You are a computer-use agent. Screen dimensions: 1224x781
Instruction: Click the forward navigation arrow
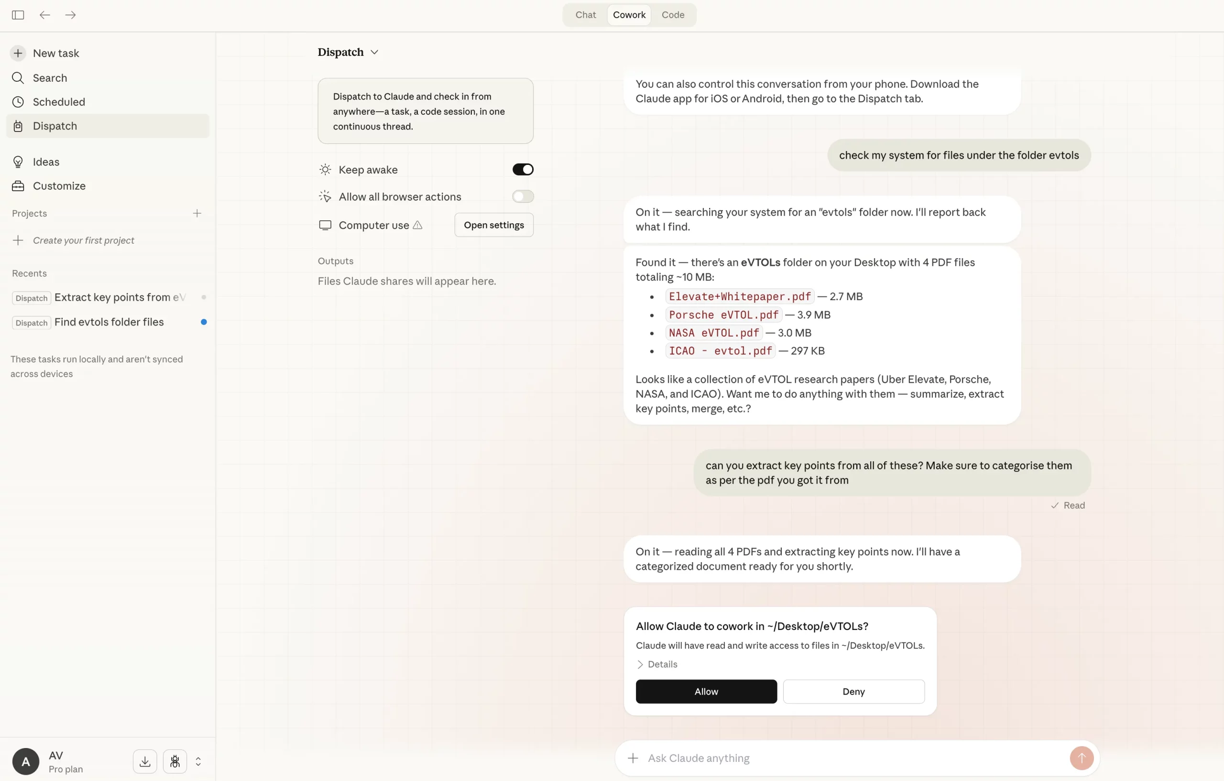(71, 15)
